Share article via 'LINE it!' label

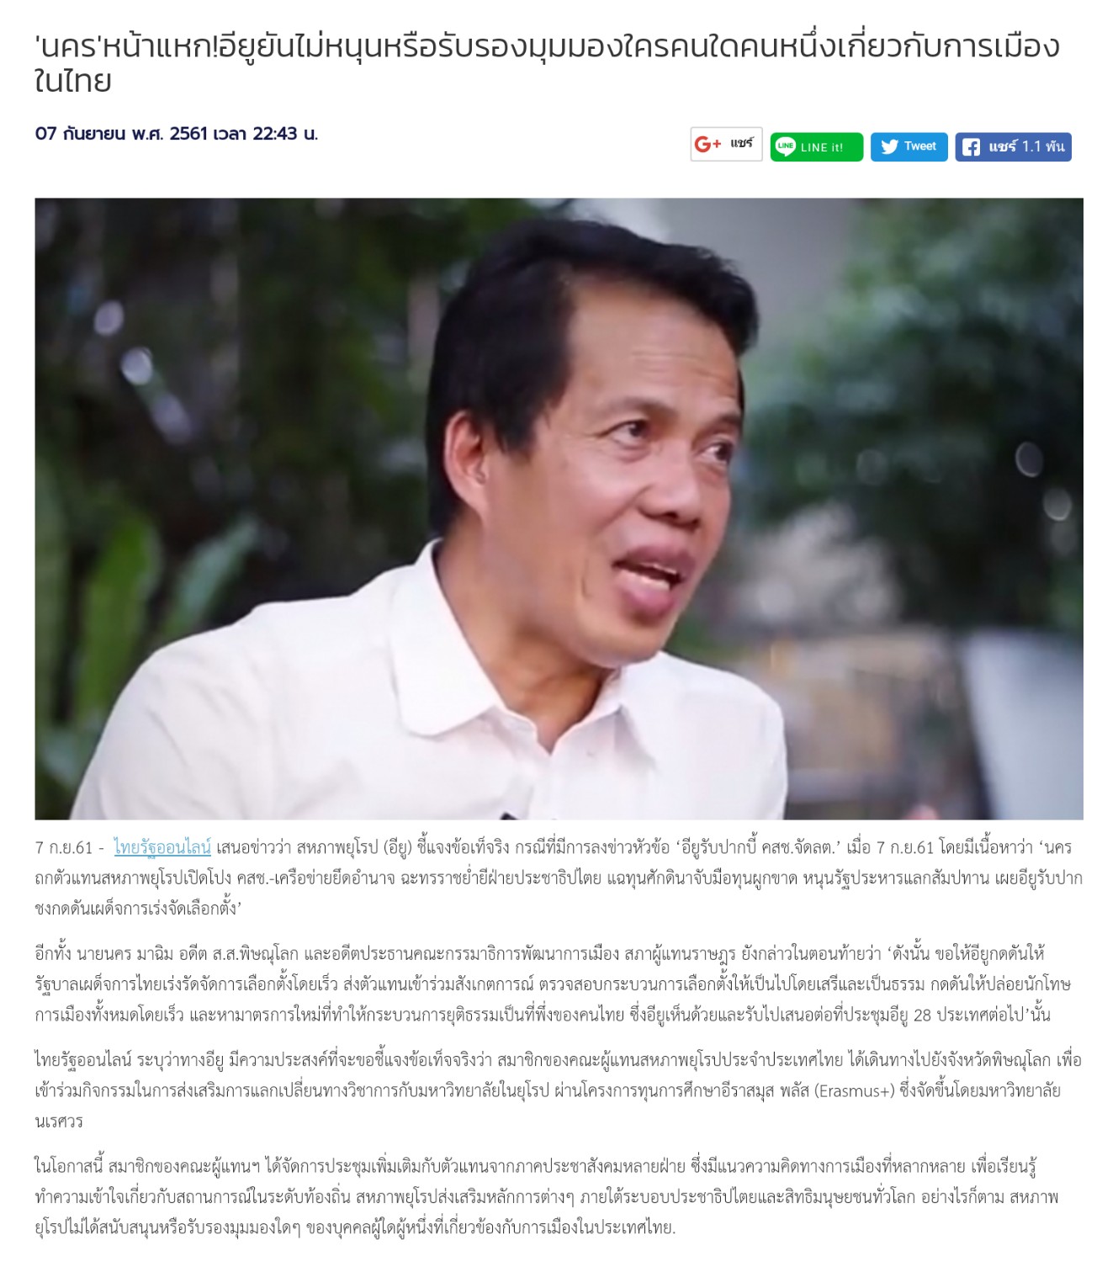821,147
